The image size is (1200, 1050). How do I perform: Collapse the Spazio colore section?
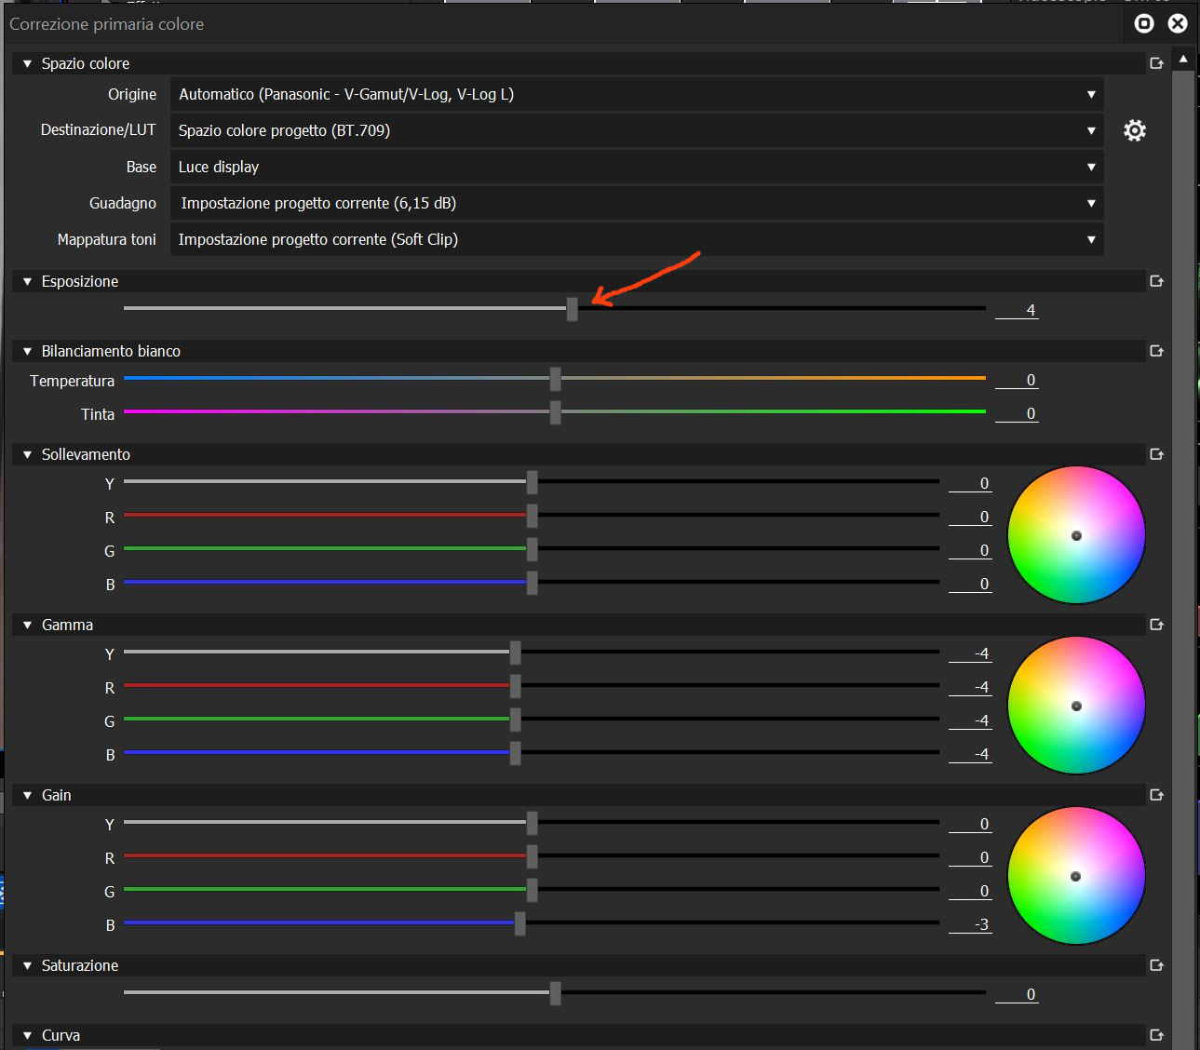point(27,63)
